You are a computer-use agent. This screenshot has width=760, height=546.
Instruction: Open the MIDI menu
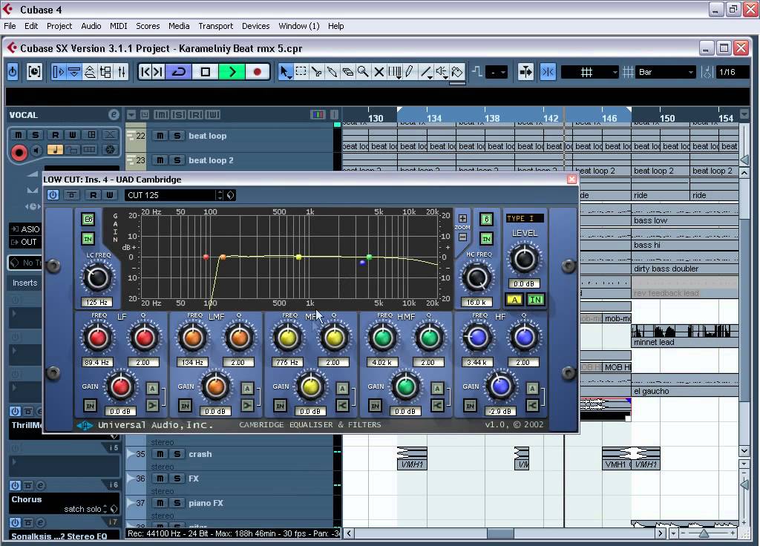click(118, 26)
